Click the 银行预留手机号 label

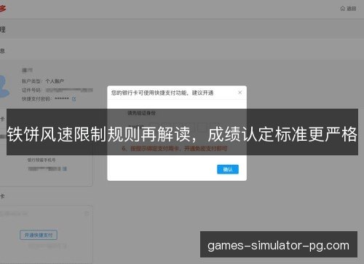41,160
